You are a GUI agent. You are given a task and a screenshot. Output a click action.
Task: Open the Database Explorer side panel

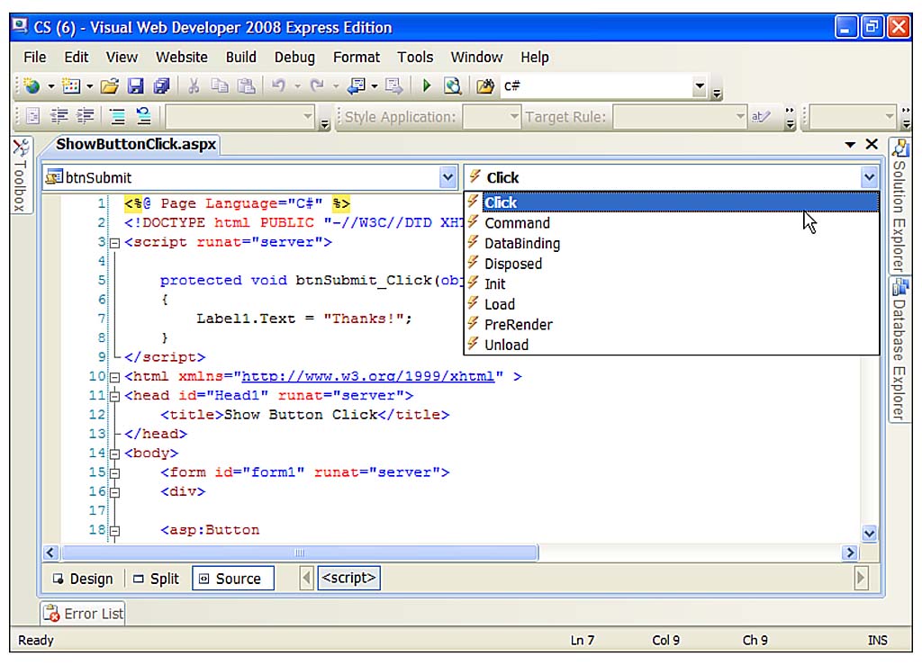point(899,349)
